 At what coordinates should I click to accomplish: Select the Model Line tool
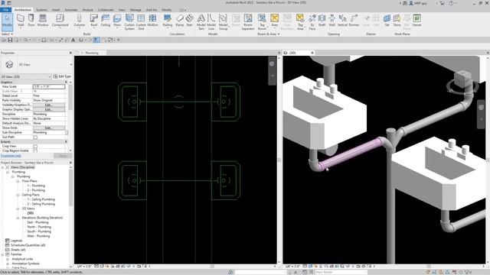click(x=211, y=22)
